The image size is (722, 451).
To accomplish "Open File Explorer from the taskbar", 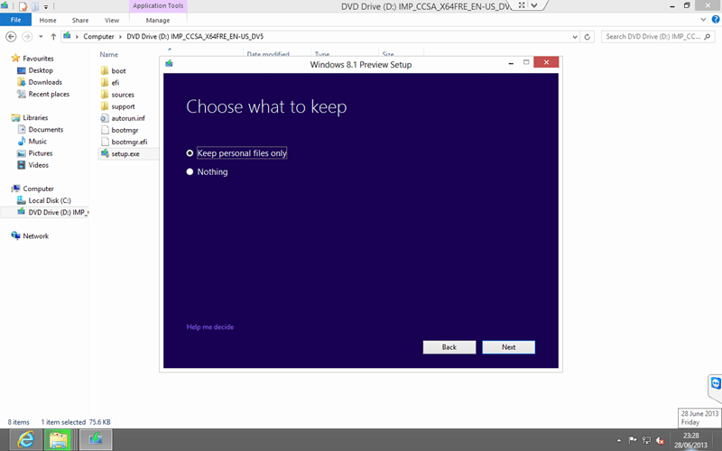I will point(58,439).
